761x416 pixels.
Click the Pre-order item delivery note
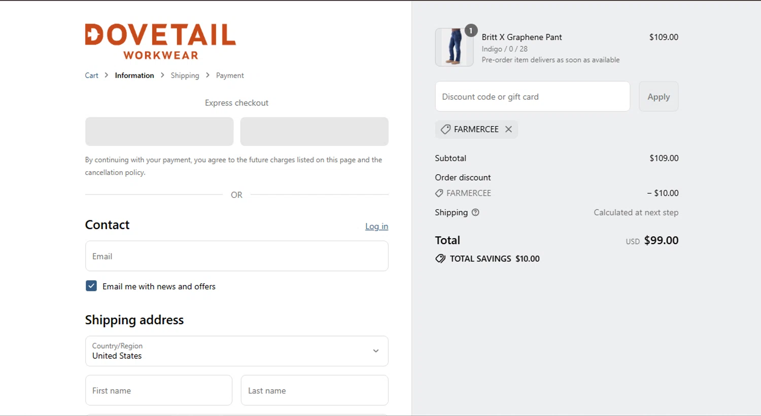point(550,60)
